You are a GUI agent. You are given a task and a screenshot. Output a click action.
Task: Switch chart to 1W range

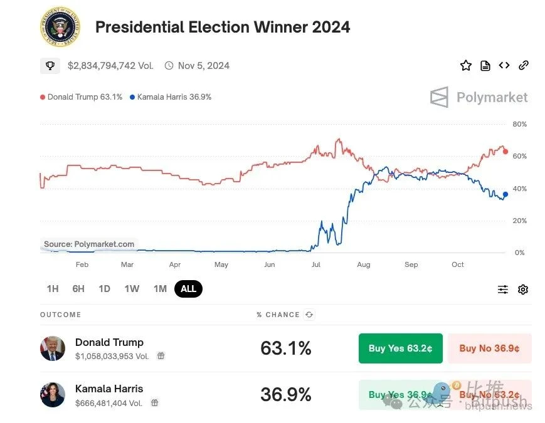click(132, 289)
